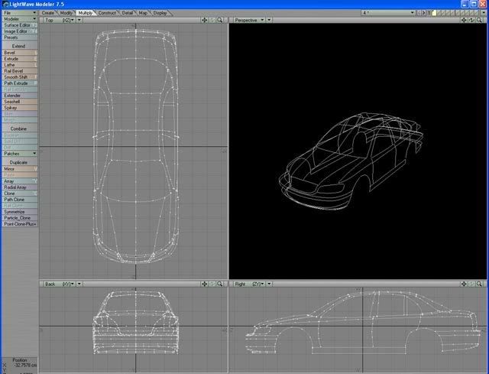
Task: Click the Array tool
Action: click(20, 181)
